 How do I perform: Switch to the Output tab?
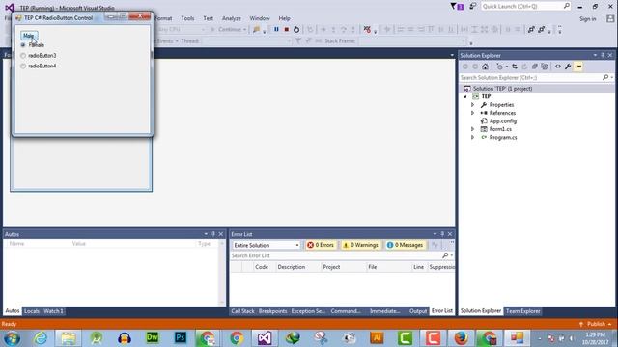(418, 311)
